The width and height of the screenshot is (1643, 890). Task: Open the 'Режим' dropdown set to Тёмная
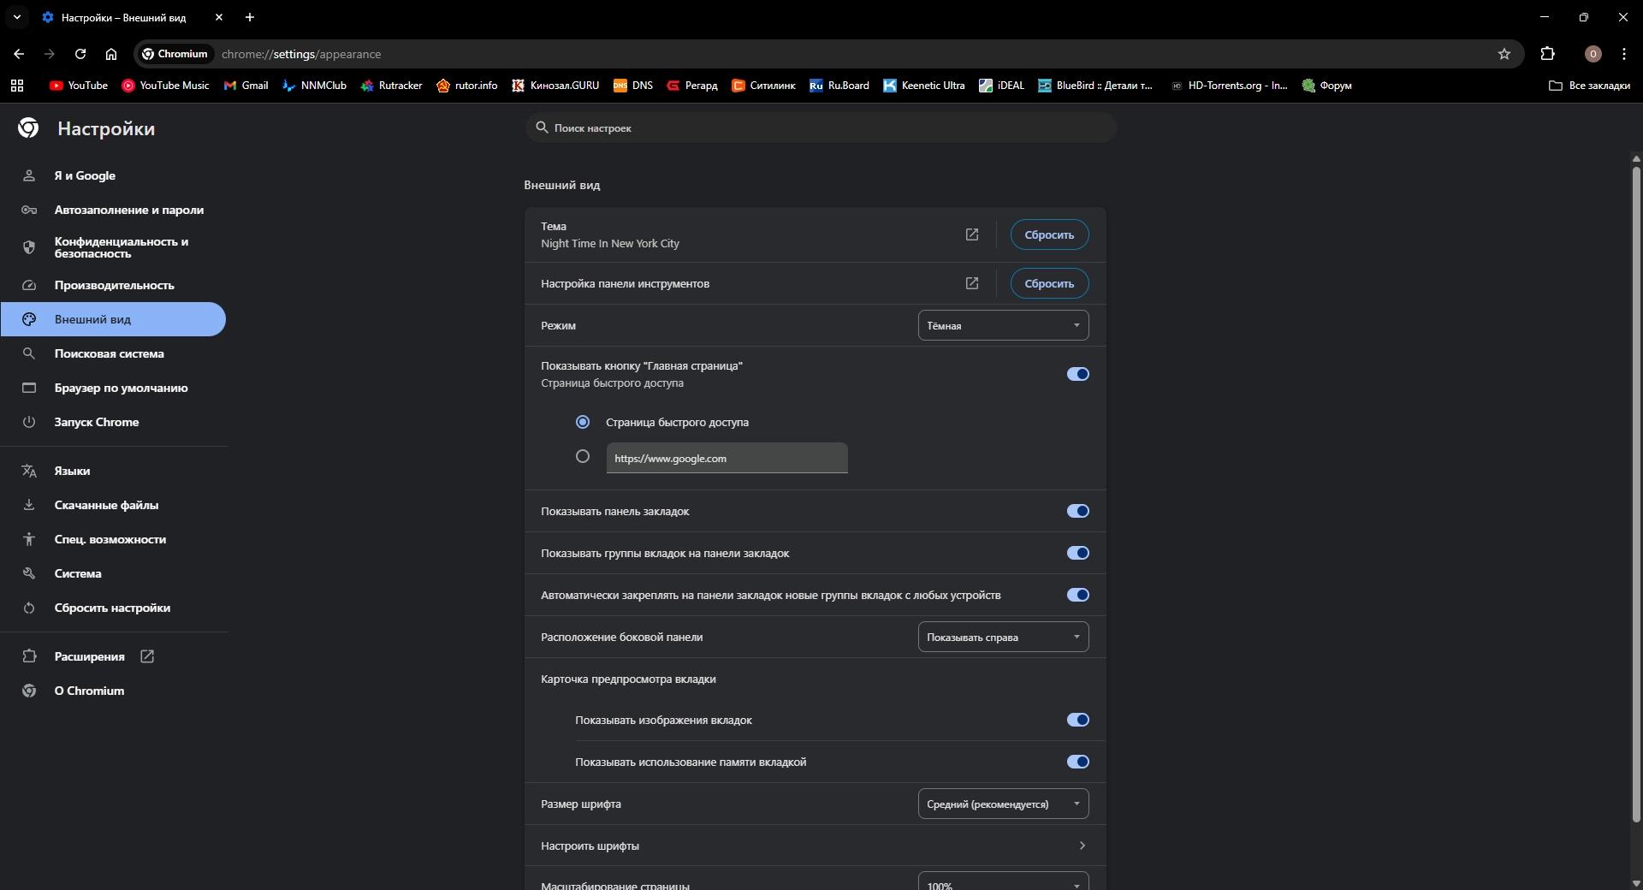pyautogui.click(x=1003, y=325)
